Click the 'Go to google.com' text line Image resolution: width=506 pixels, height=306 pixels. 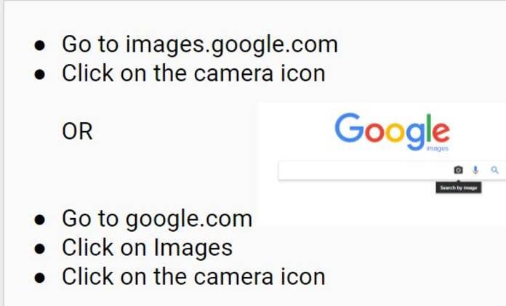tap(156, 218)
